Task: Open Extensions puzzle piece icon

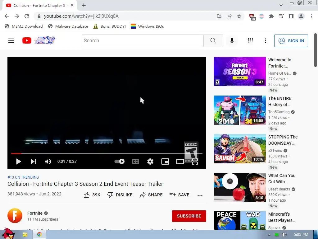Action: coord(271,16)
